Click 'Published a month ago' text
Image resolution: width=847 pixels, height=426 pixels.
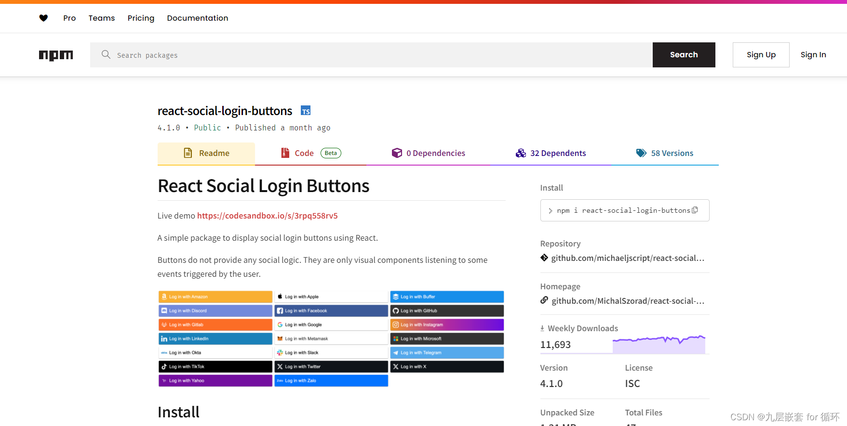(282, 128)
